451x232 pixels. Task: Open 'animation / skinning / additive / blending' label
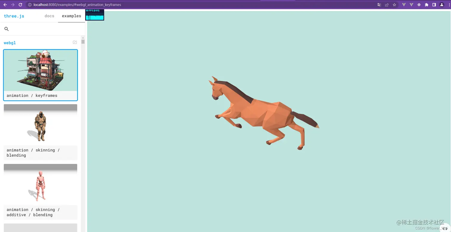[x=33, y=212]
